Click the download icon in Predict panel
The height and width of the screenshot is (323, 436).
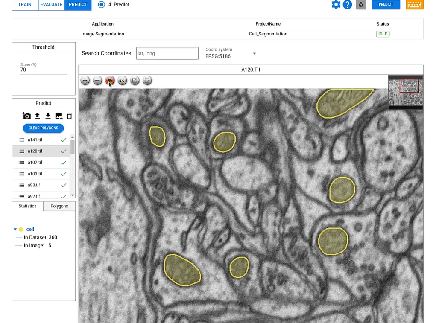click(x=48, y=116)
